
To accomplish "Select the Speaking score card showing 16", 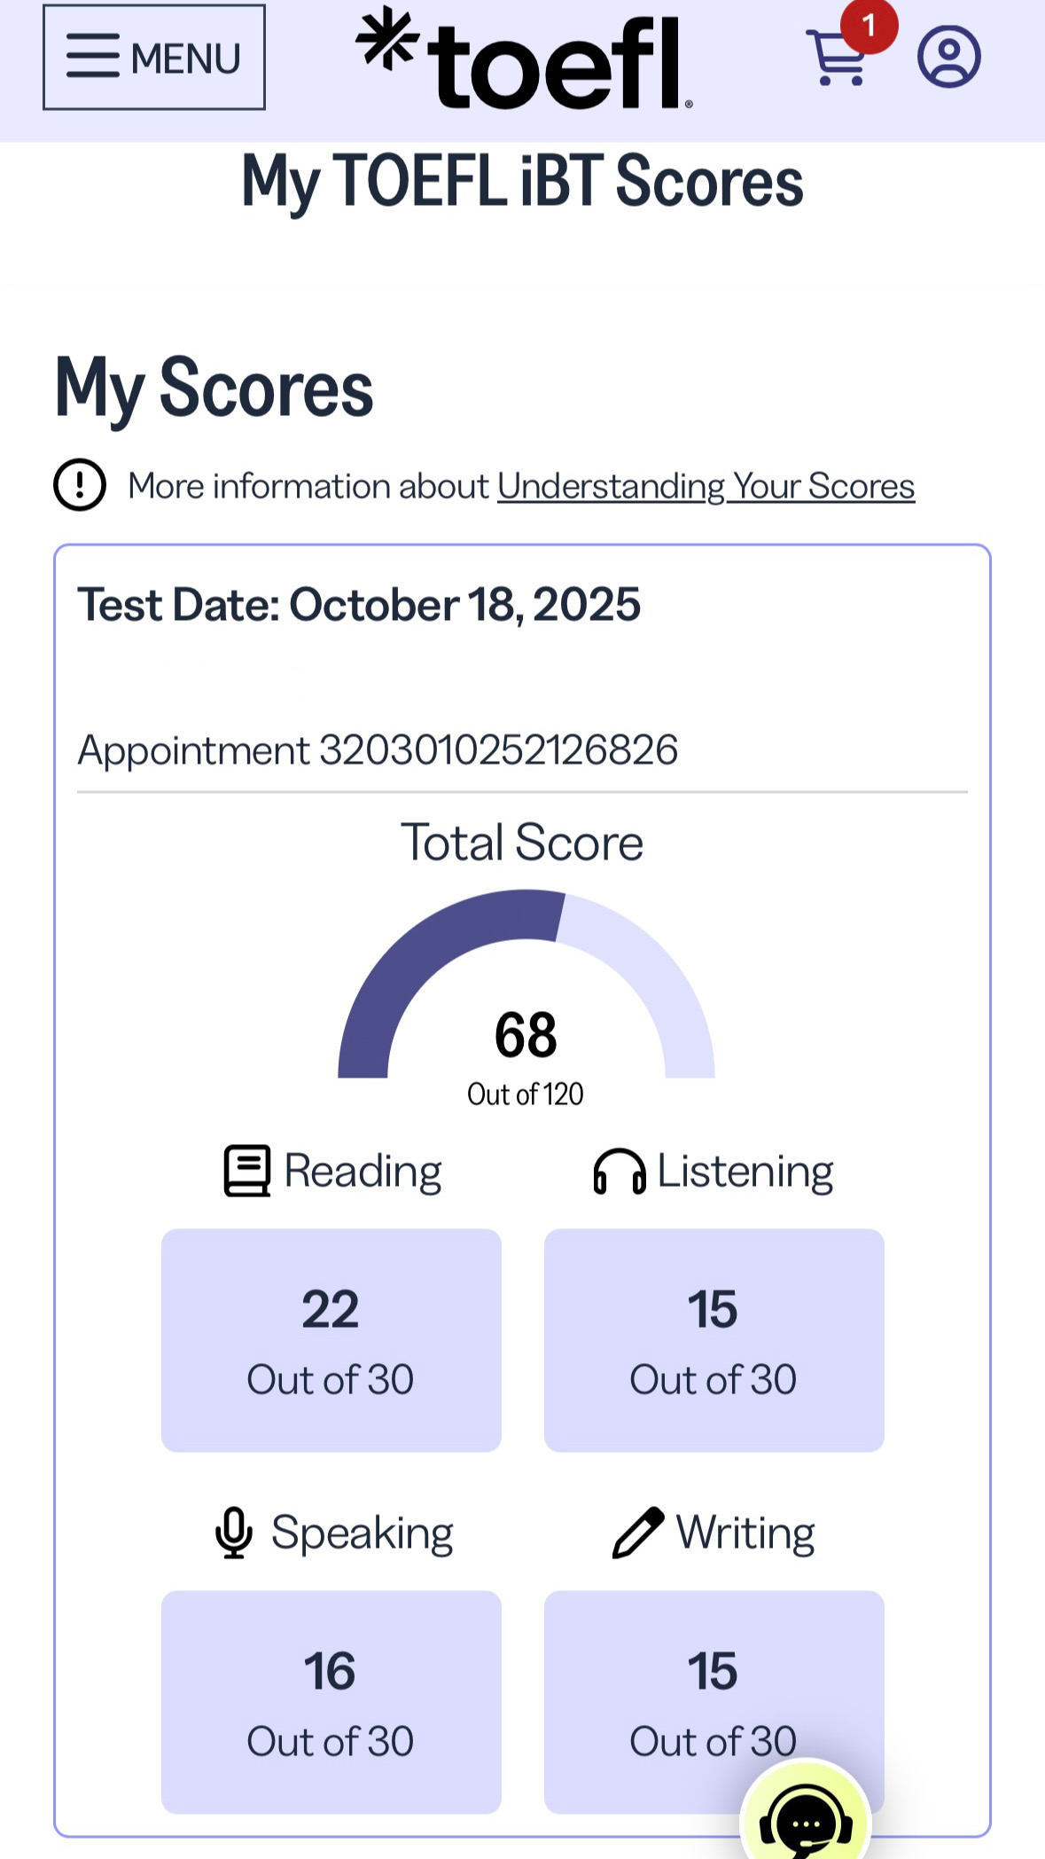I will click(331, 1701).
